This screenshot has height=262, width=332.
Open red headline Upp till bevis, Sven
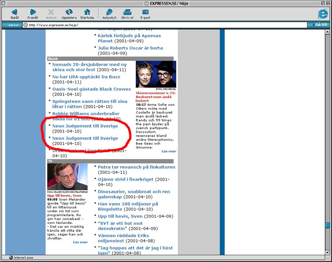(x=64, y=196)
